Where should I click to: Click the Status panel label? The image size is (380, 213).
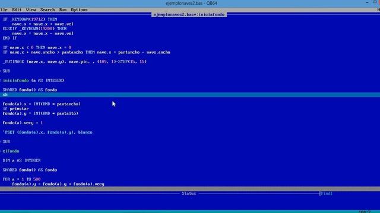click(x=189, y=193)
